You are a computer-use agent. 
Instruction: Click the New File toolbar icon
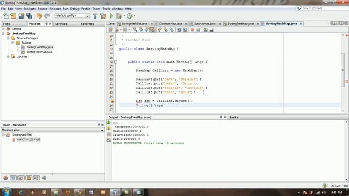click(6, 16)
